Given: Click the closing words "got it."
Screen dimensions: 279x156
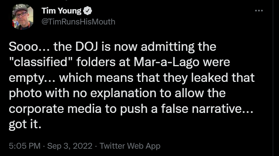Looking at the screenshot, I should (x=25, y=125).
